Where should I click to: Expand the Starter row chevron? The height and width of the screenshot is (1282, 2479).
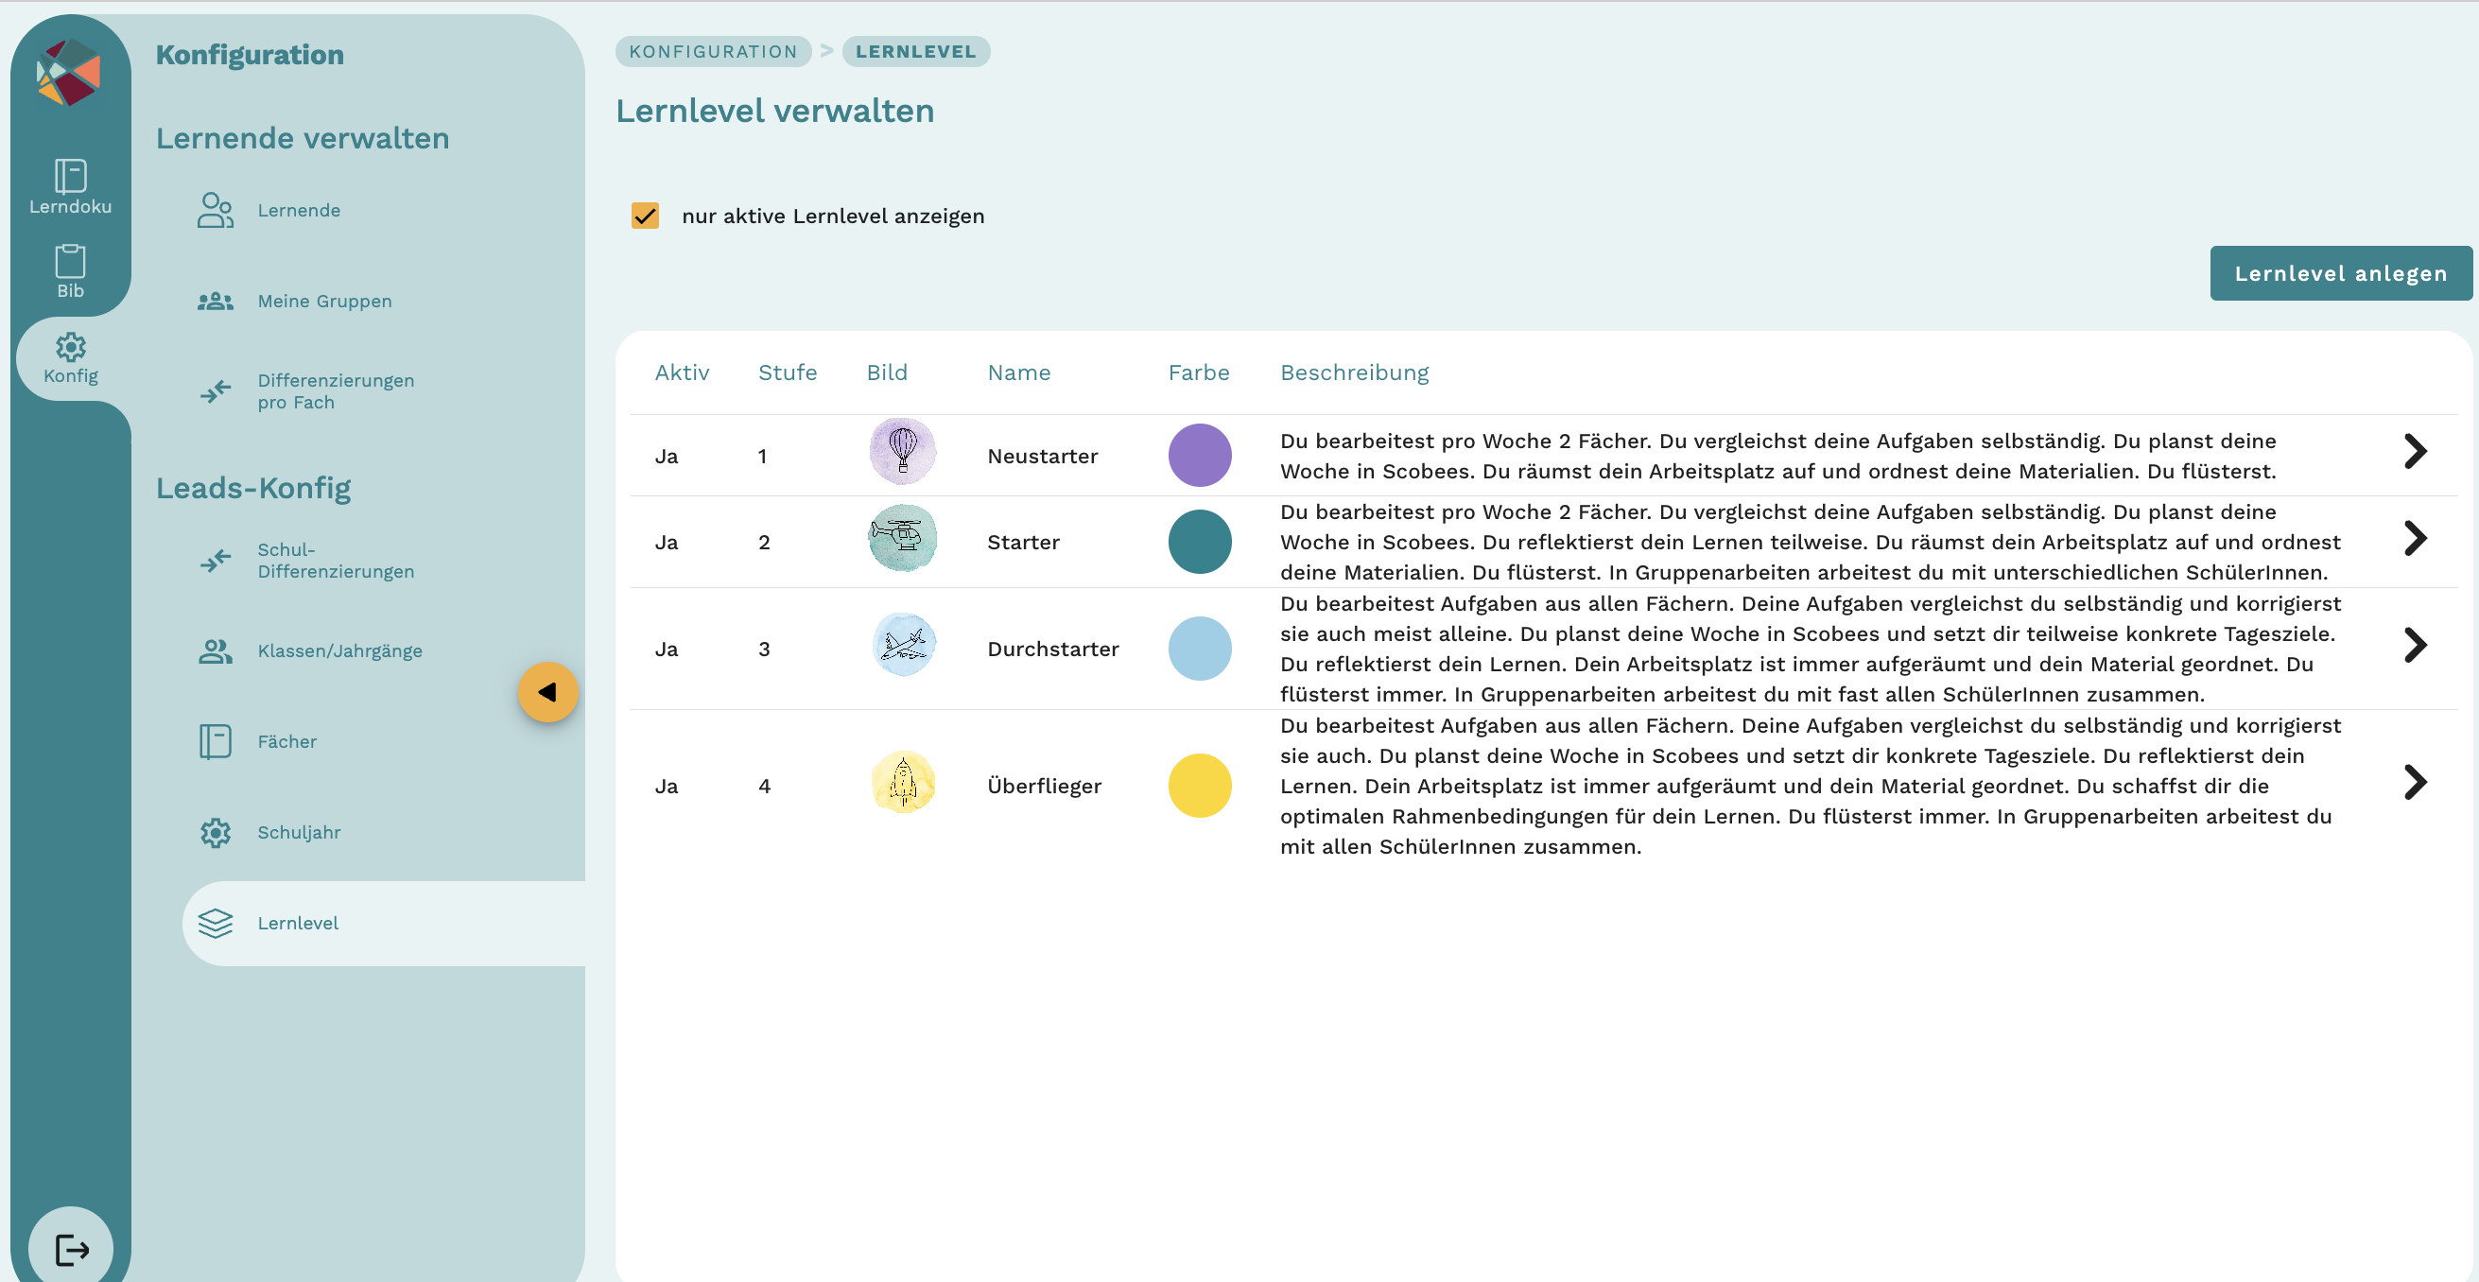(2414, 538)
